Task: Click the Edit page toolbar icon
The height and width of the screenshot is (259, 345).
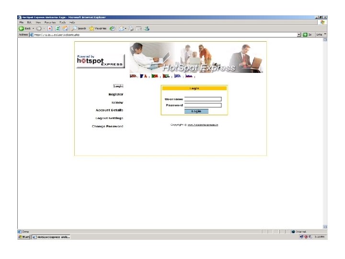Action: click(138, 28)
